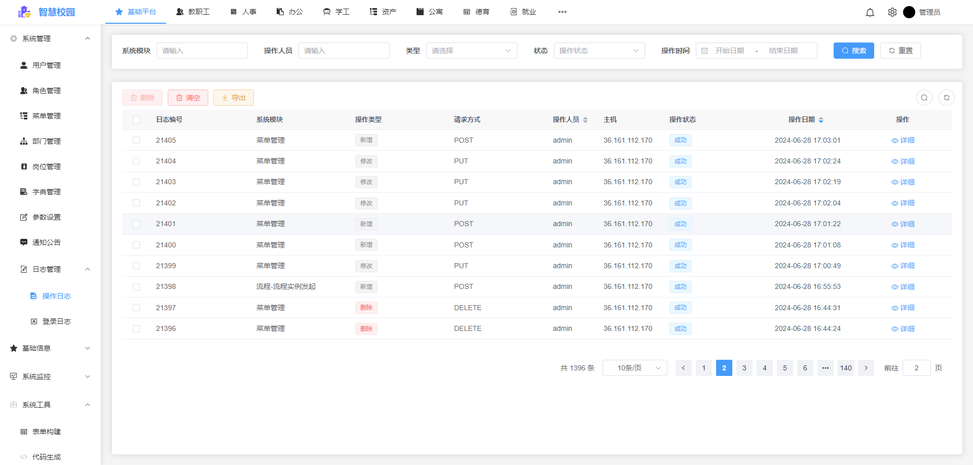Screen dimensions: 973x465
Task: Tick the select-all checkbox in table header
Action: click(136, 120)
